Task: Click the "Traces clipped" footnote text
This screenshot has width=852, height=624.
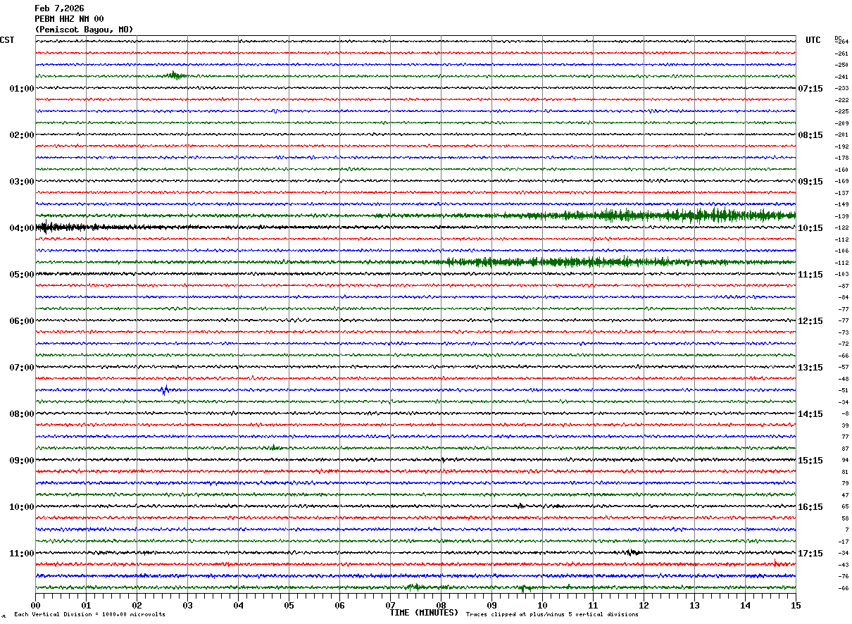Action: click(x=552, y=615)
